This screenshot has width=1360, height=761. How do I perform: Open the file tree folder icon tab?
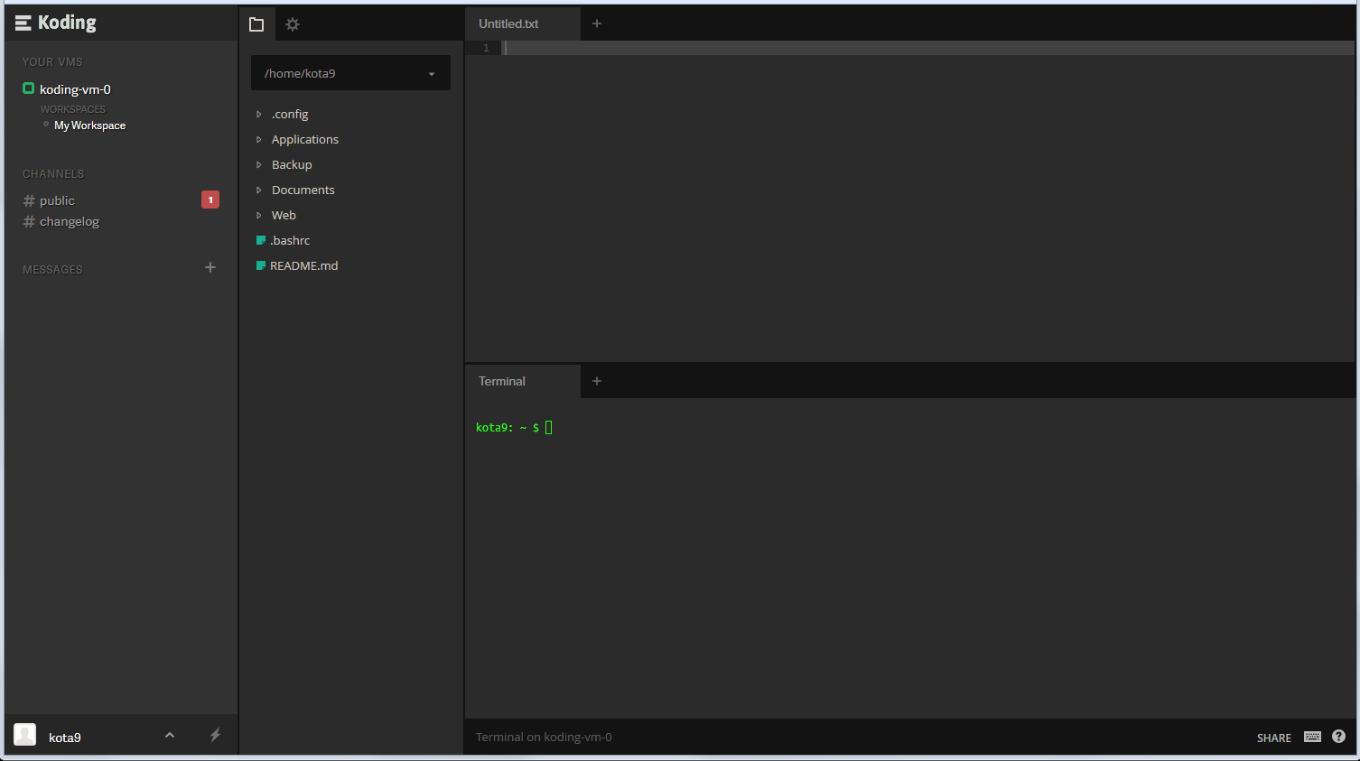[x=256, y=24]
